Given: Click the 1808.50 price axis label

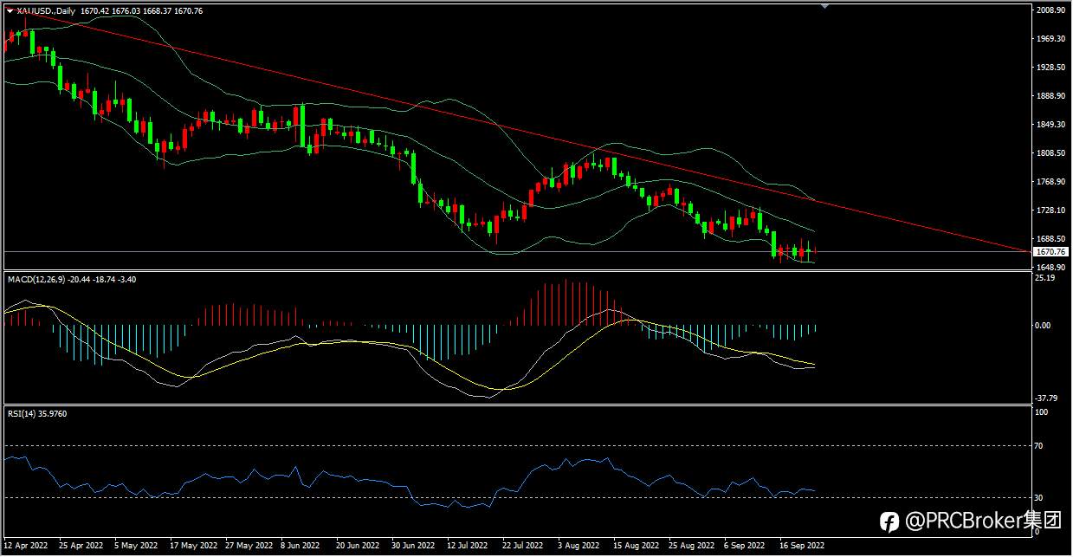Looking at the screenshot, I should click(1049, 153).
